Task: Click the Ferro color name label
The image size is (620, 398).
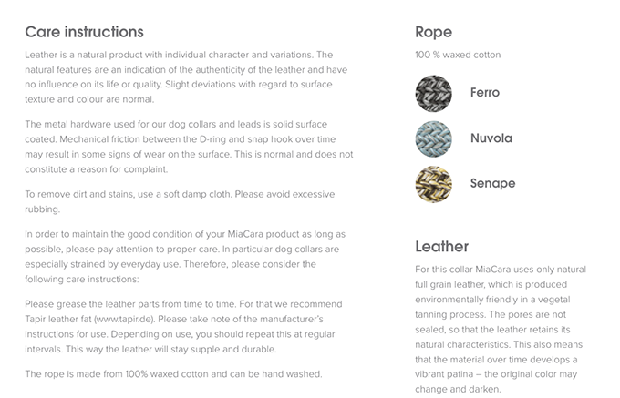Action: [x=485, y=93]
